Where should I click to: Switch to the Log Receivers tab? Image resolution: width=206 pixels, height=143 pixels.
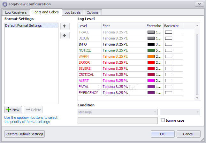(16, 12)
